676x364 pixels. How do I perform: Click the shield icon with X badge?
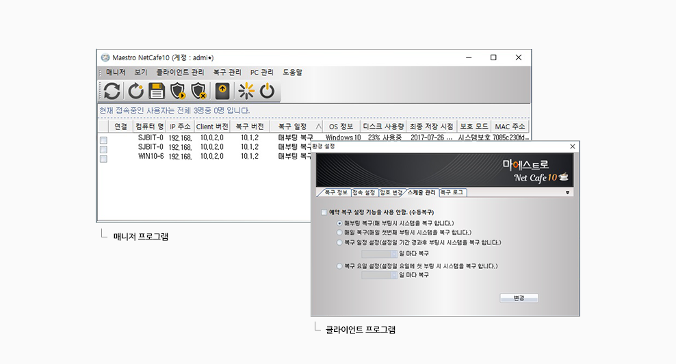(199, 91)
